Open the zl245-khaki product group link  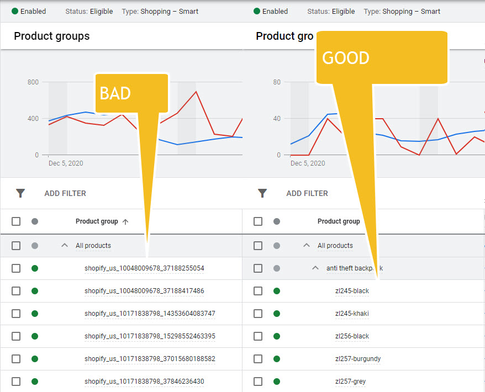[352, 314]
